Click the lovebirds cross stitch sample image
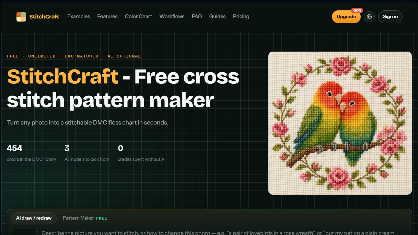The image size is (418, 235). point(340,123)
